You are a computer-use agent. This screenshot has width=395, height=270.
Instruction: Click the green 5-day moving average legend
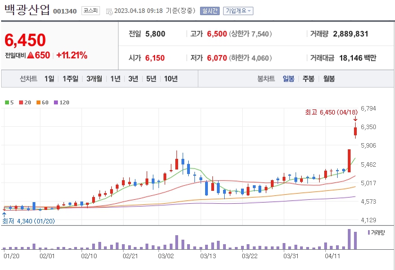click(10, 102)
